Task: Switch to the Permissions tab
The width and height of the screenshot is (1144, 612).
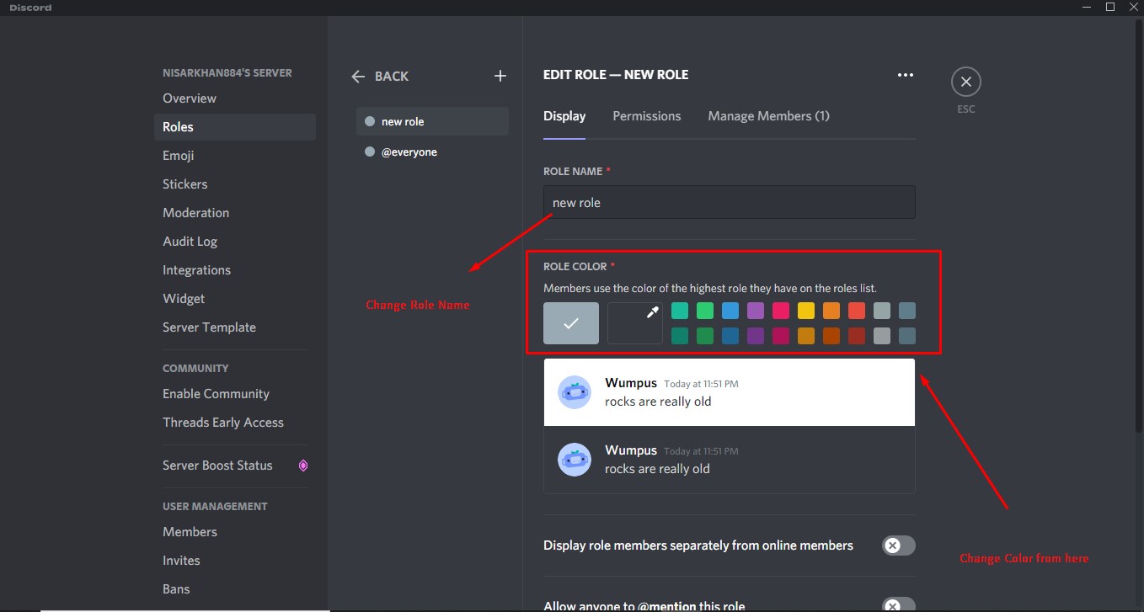Action: click(x=647, y=116)
